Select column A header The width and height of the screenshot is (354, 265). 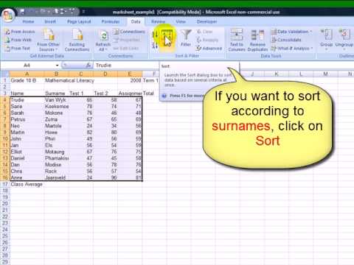27,74
